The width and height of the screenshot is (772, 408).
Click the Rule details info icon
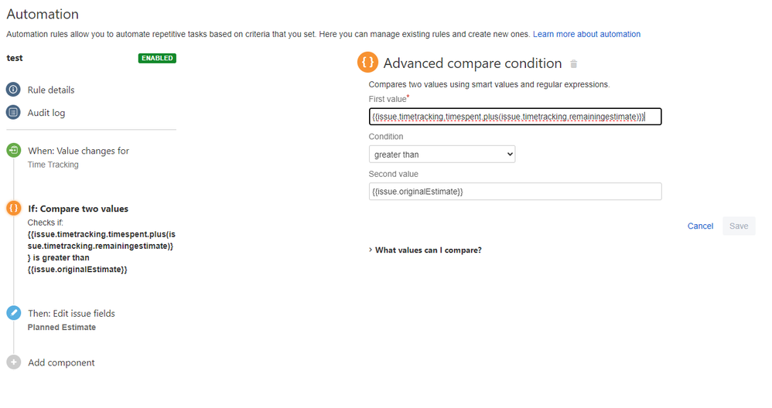13,90
